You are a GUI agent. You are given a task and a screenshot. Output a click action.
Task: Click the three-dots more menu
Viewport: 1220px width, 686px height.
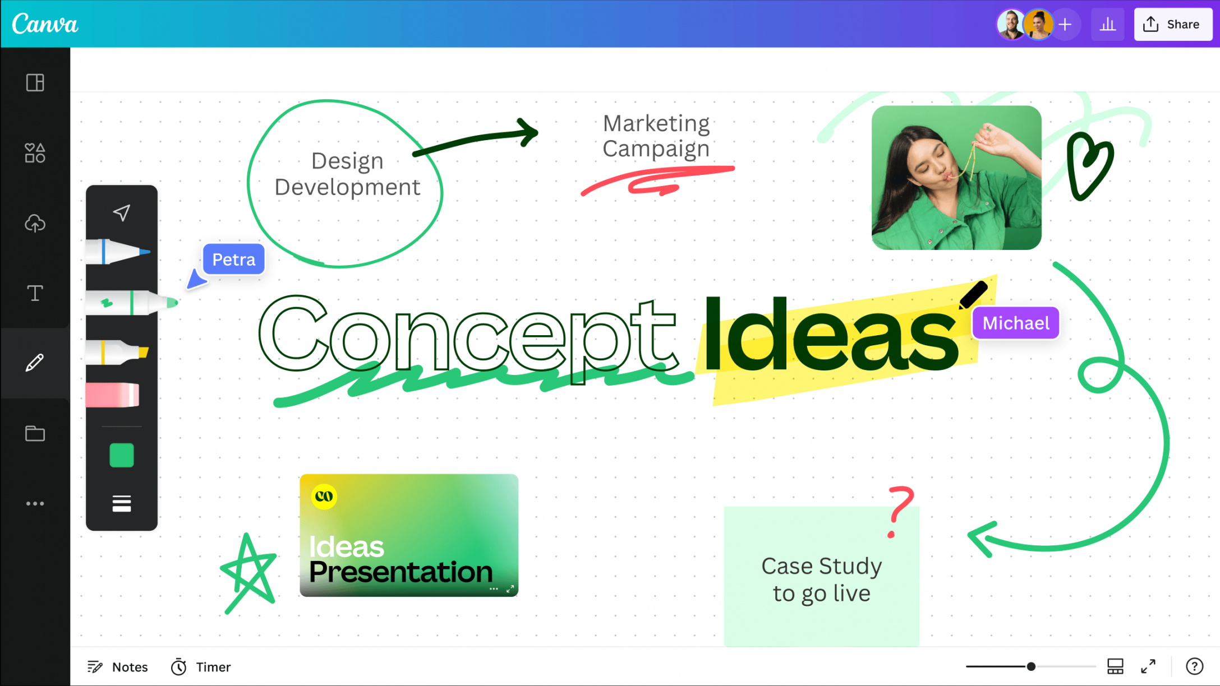click(x=35, y=503)
